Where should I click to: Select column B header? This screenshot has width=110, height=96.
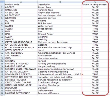click(60, 2)
